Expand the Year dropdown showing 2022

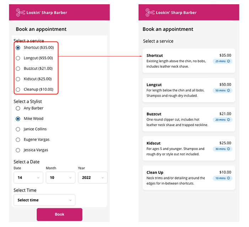click(x=93, y=178)
